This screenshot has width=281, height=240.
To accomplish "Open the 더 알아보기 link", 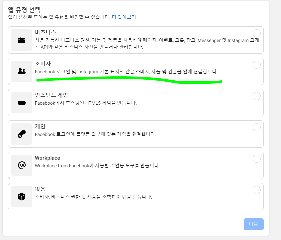I will click(124, 17).
